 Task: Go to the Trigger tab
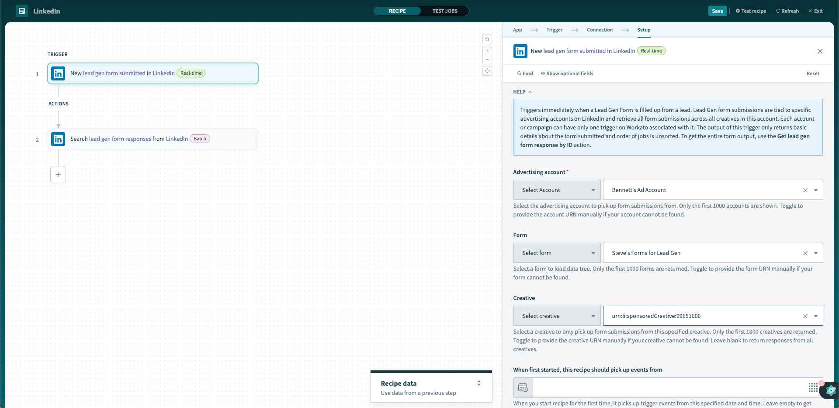(554, 30)
